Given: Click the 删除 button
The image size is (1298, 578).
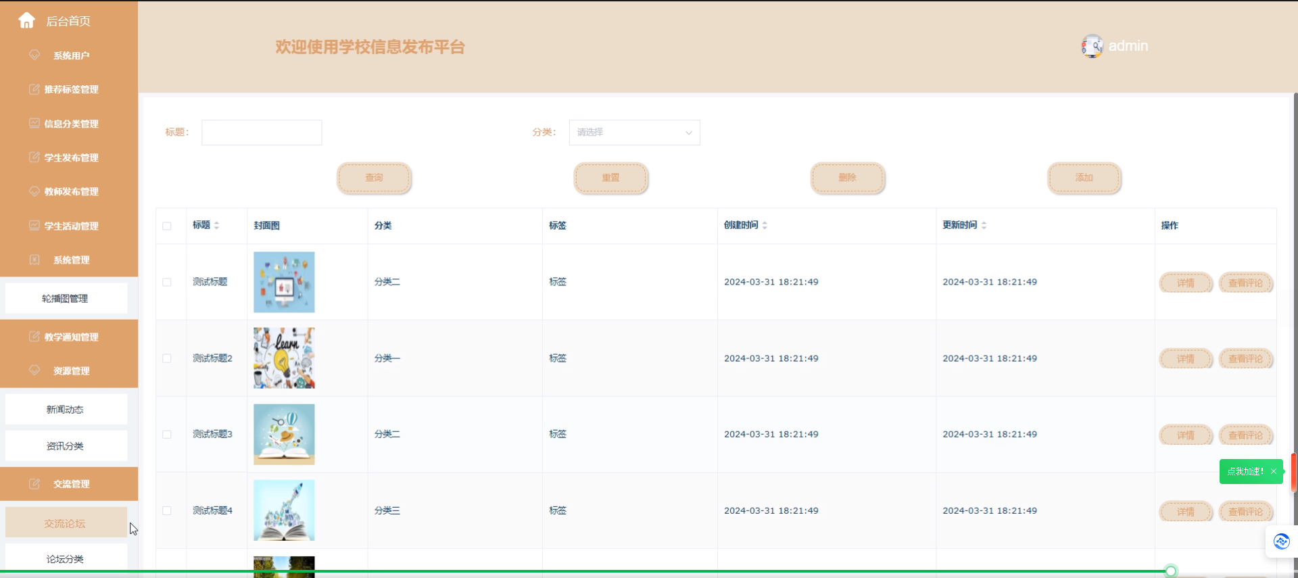Looking at the screenshot, I should point(848,178).
